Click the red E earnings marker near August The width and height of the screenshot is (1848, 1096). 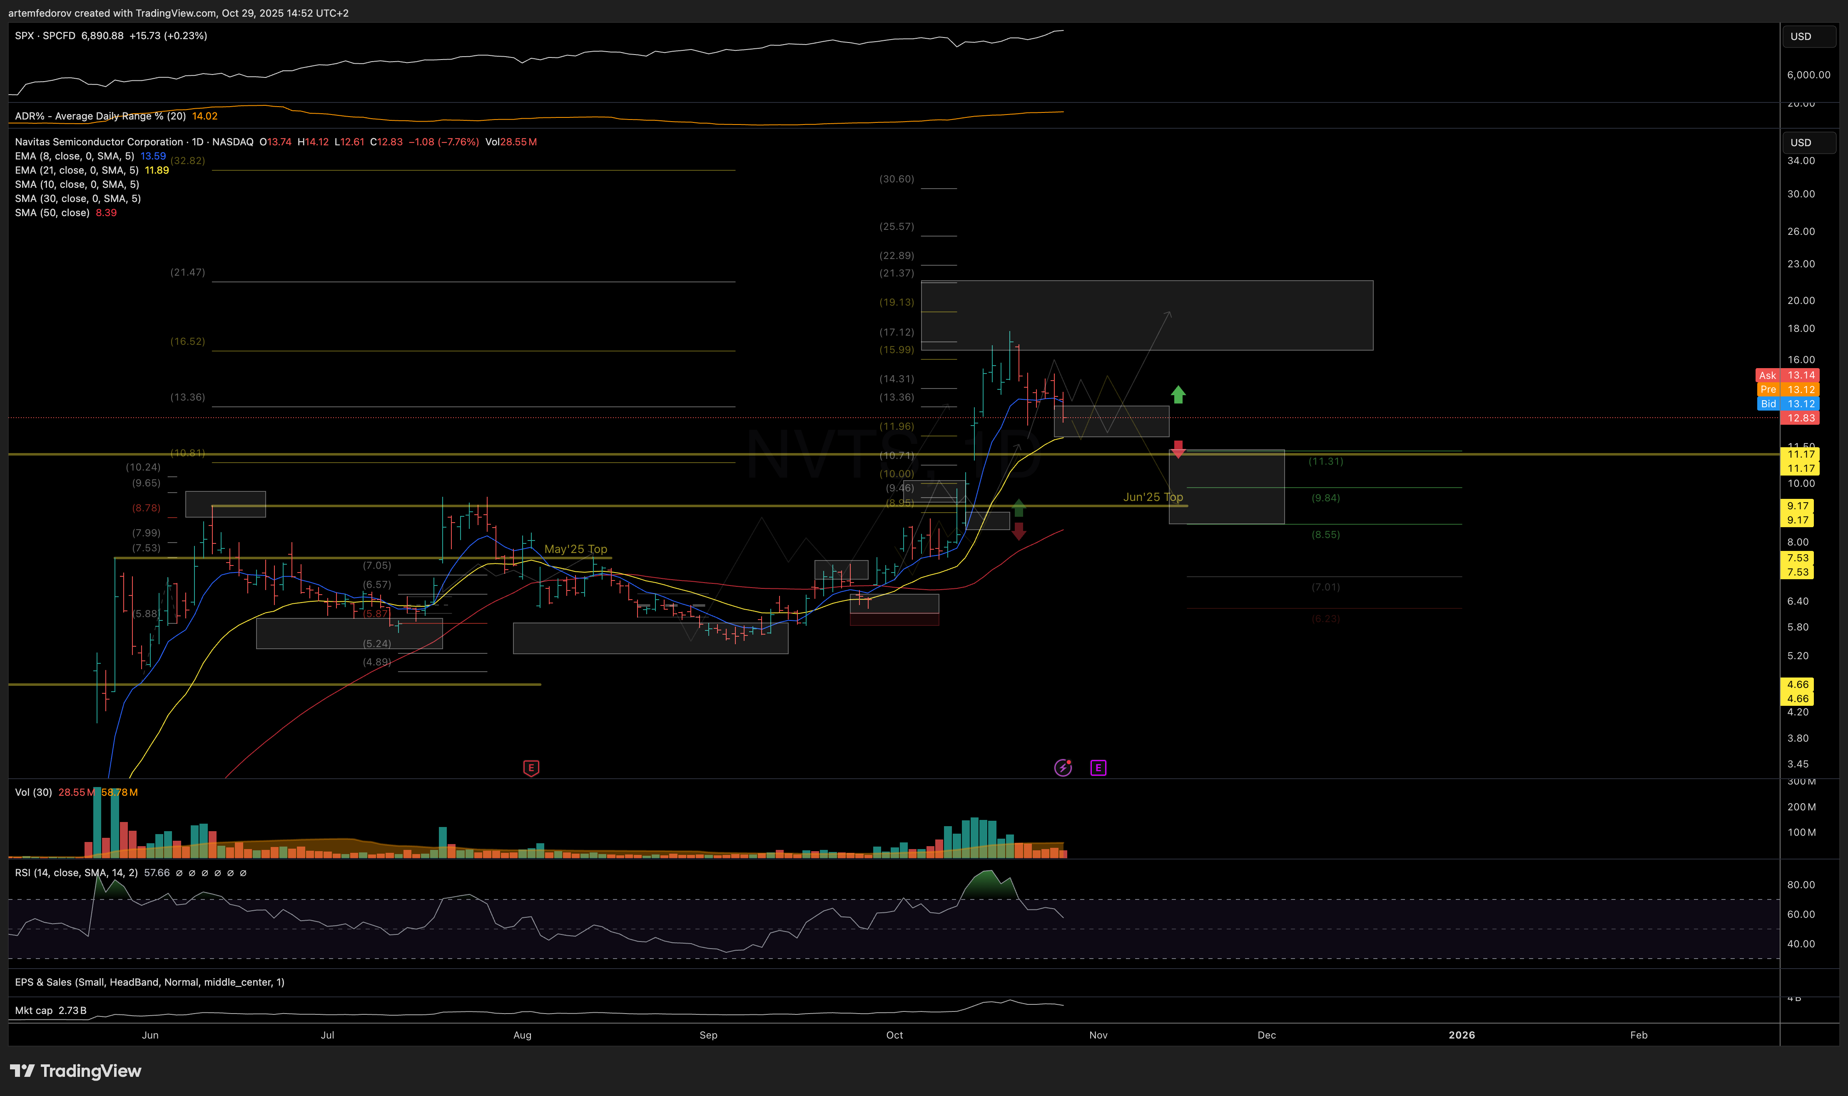coord(531,768)
